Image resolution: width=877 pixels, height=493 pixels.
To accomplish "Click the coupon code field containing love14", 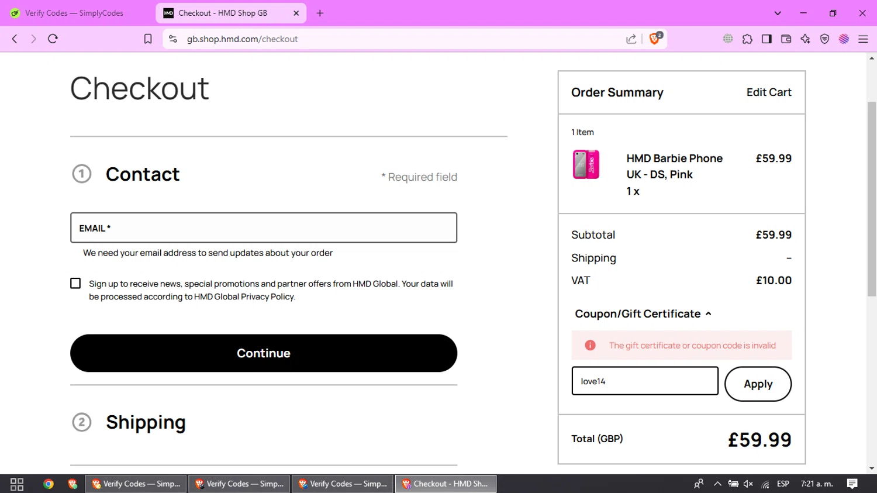I will coord(645,381).
